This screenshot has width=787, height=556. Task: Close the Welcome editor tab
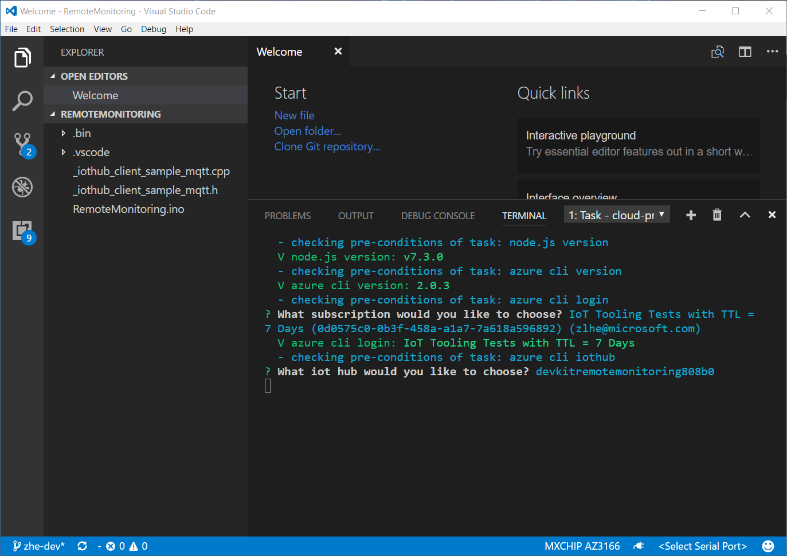click(x=338, y=51)
